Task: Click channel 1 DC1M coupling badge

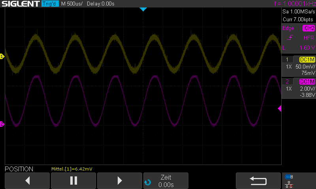Action: click(x=307, y=59)
